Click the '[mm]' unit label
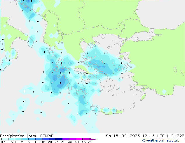Image resolution: width=185 pixels, height=143 pixels. [32, 136]
